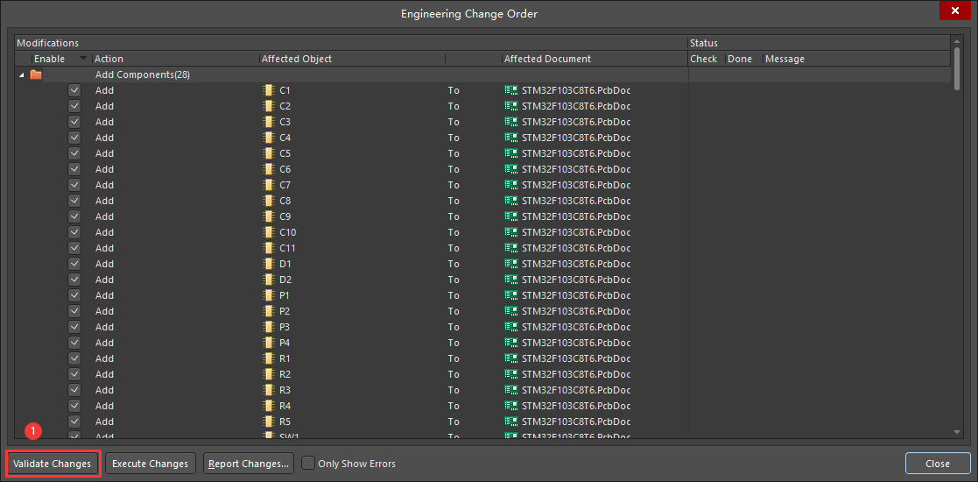Uncheck the Enable checkbox for C1
This screenshot has height=482, width=978.
pos(74,90)
